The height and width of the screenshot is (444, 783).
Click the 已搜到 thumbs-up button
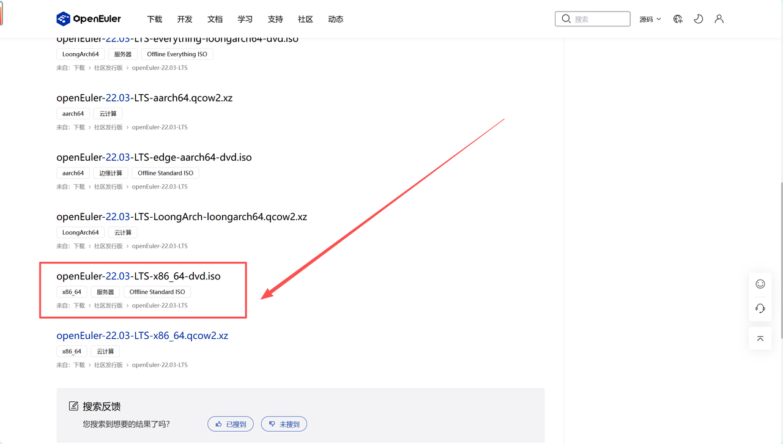point(231,424)
